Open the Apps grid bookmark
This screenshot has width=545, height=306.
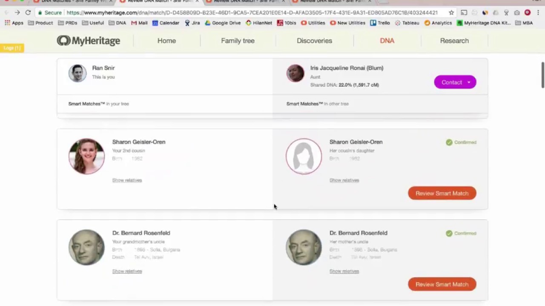[14, 23]
